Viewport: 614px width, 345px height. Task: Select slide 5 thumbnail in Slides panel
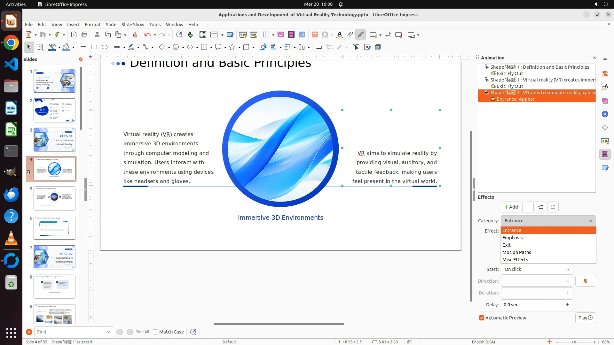point(54,198)
